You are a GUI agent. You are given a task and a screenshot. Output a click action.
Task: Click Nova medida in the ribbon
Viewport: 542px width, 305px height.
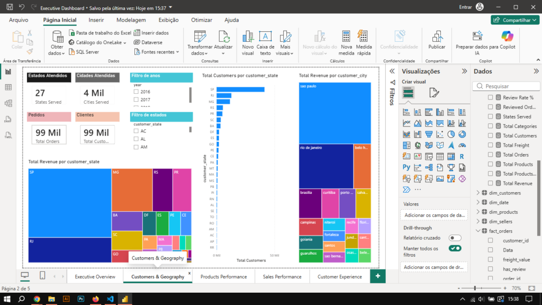[x=346, y=43]
